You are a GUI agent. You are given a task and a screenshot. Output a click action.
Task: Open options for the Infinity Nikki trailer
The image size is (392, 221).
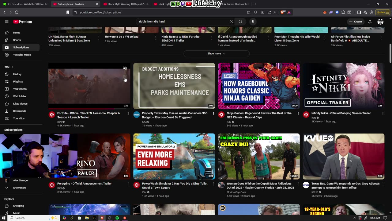[x=383, y=114]
